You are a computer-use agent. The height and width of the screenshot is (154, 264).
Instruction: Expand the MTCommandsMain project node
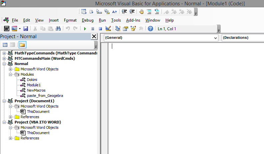pos(4,59)
